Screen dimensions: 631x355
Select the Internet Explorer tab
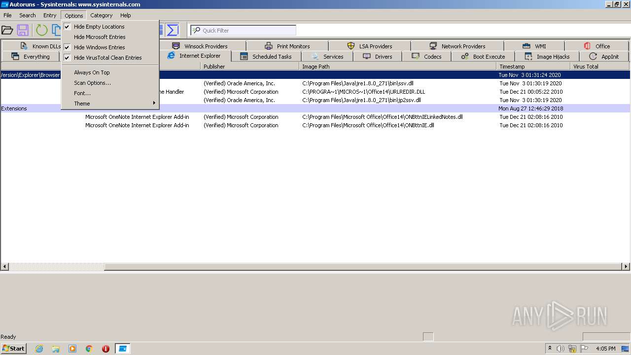click(x=194, y=56)
